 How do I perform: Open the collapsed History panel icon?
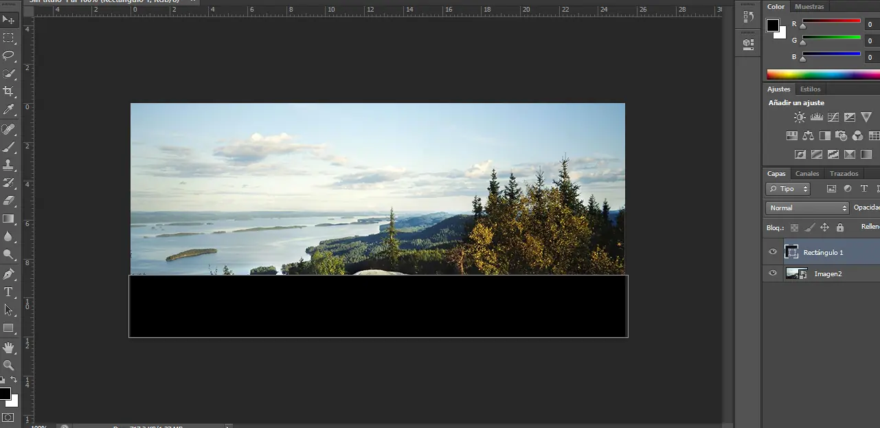click(749, 16)
